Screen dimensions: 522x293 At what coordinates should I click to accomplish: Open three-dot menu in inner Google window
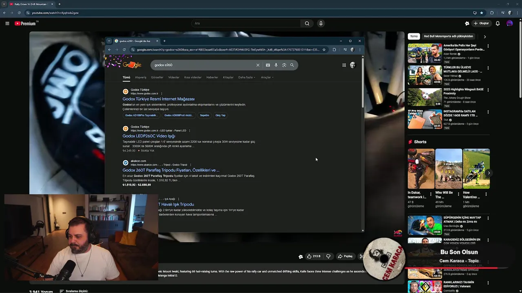(359, 50)
